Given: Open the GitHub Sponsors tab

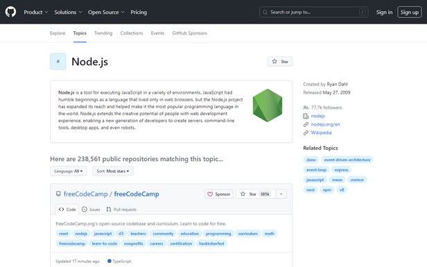Looking at the screenshot, I should tap(189, 33).
